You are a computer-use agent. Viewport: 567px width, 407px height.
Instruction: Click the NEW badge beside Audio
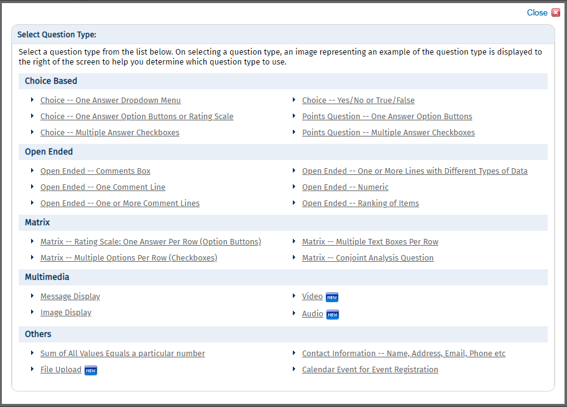(333, 315)
